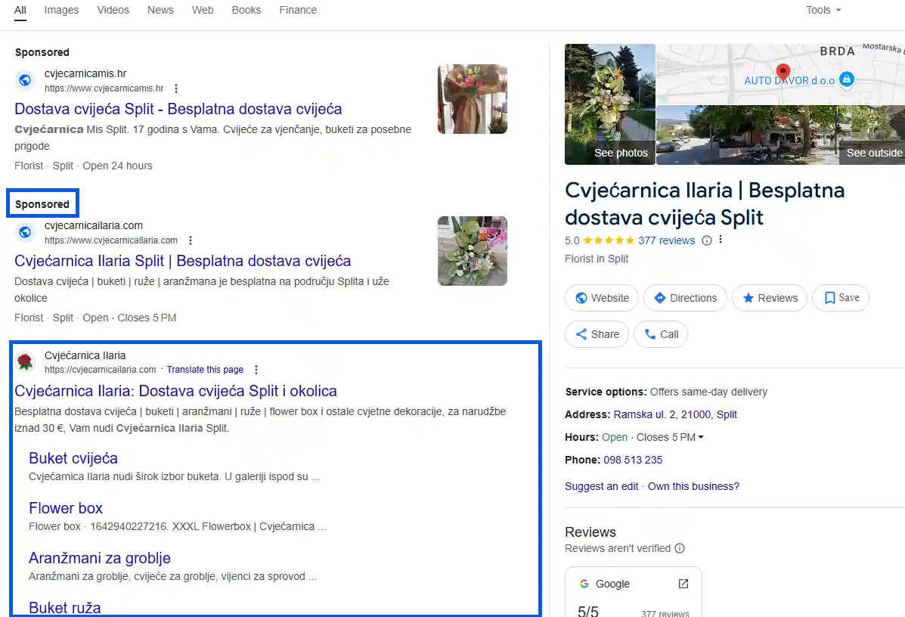The width and height of the screenshot is (905, 617).
Task: Switch to the Images tab
Action: click(x=61, y=10)
